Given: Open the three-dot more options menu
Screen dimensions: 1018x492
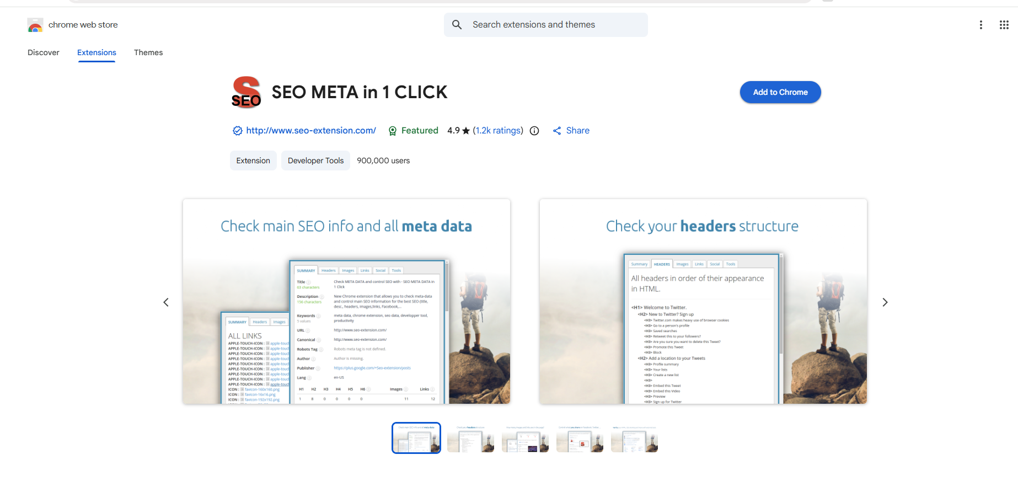Looking at the screenshot, I should (x=981, y=25).
